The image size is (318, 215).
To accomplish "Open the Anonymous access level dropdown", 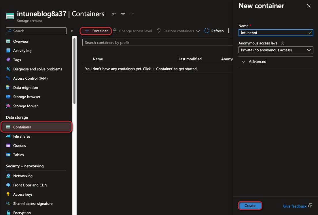I will (x=276, y=50).
